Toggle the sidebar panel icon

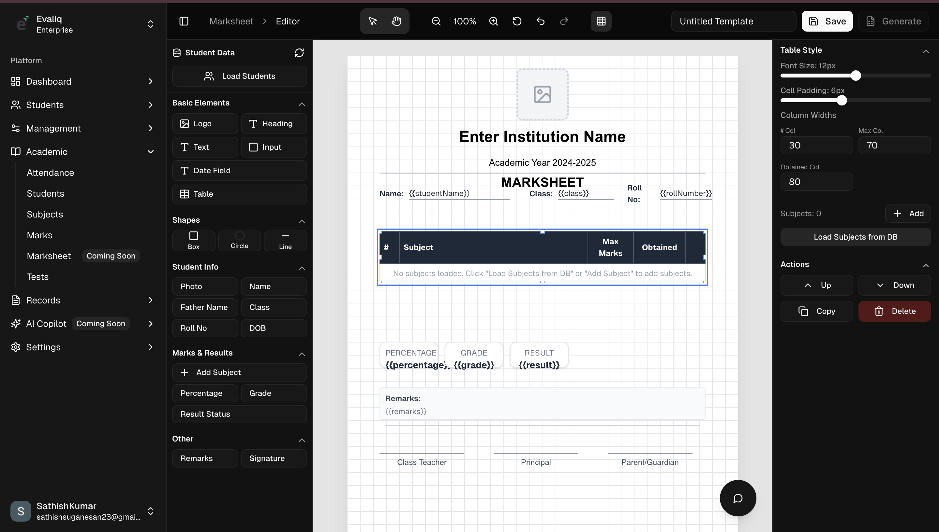[184, 21]
